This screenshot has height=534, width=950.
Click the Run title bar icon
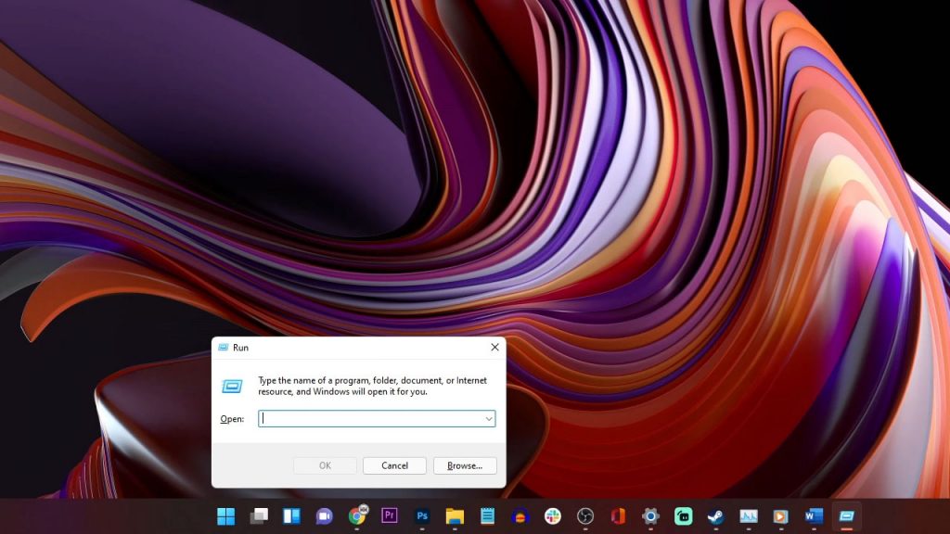click(223, 348)
